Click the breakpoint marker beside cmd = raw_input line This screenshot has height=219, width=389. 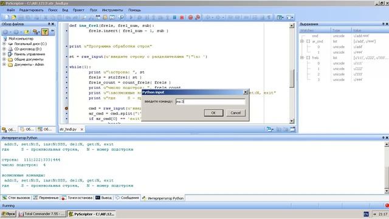66,108
